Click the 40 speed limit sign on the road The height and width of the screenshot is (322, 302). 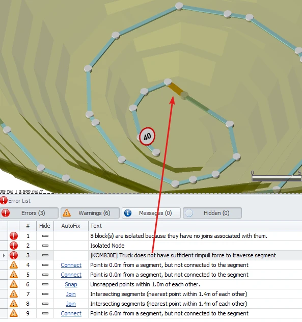tap(147, 137)
